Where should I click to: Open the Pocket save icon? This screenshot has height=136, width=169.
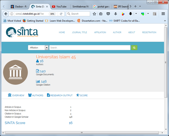pos(108,14)
